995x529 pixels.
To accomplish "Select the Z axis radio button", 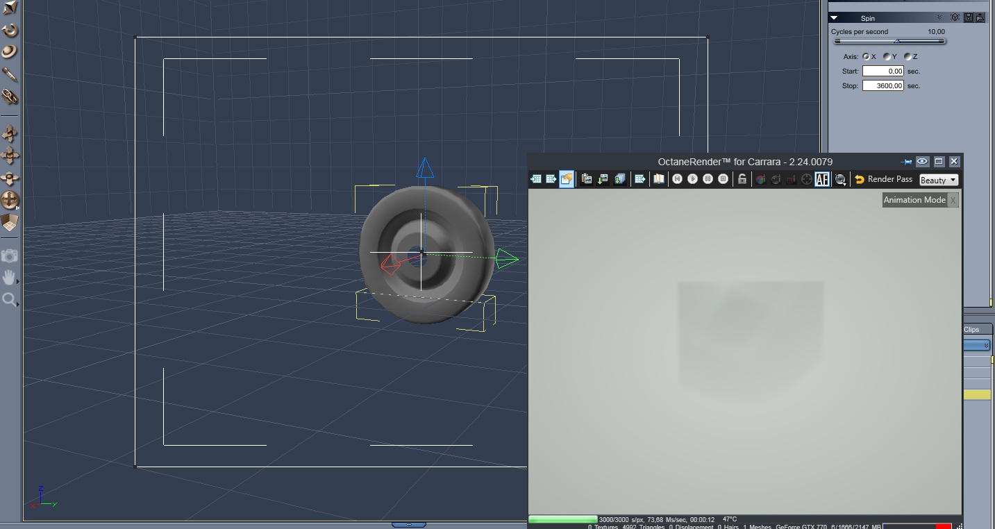I will (908, 57).
